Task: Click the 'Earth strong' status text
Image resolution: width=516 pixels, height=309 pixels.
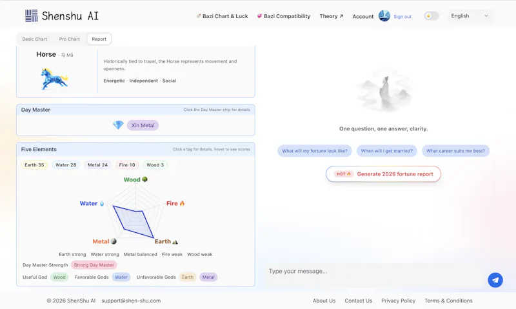Action: pos(72,254)
